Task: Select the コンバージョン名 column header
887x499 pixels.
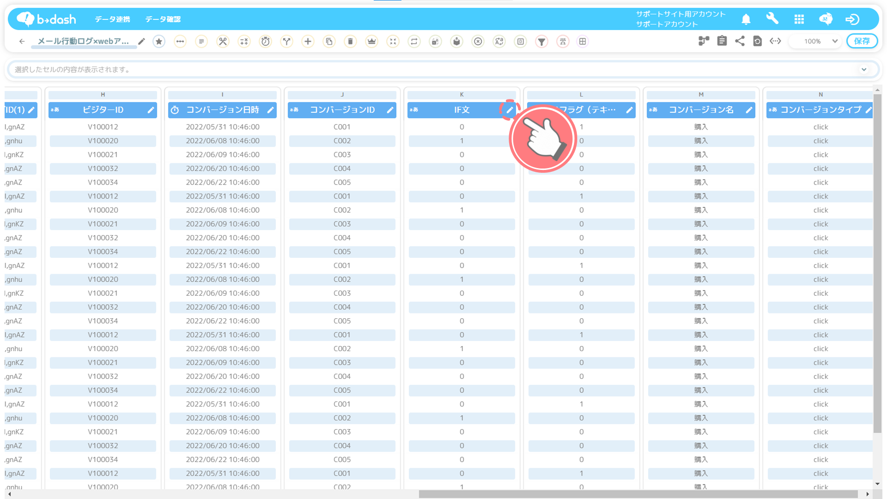Action: [701, 110]
